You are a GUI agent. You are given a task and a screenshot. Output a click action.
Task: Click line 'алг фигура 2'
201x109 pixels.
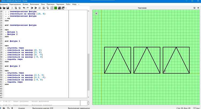coord(12,66)
